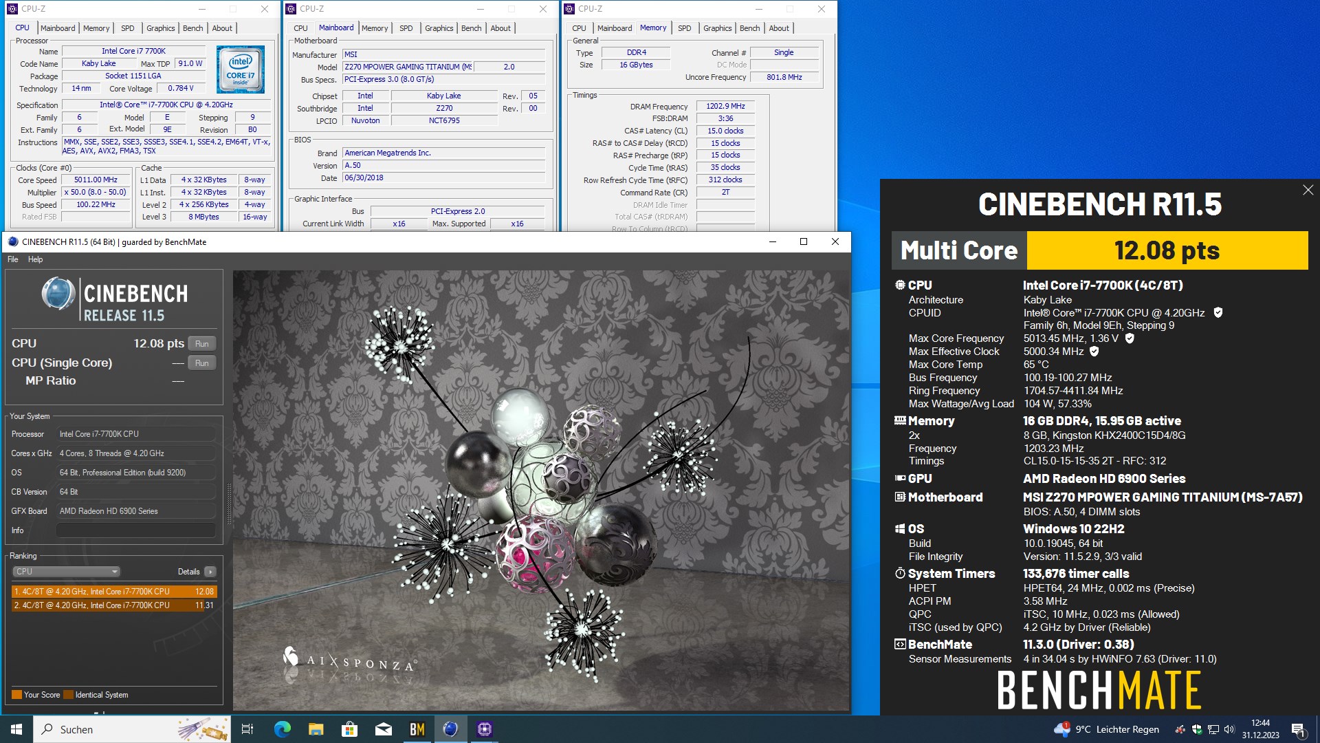The height and width of the screenshot is (743, 1320).
Task: Open Mail app from taskbar
Action: click(383, 729)
